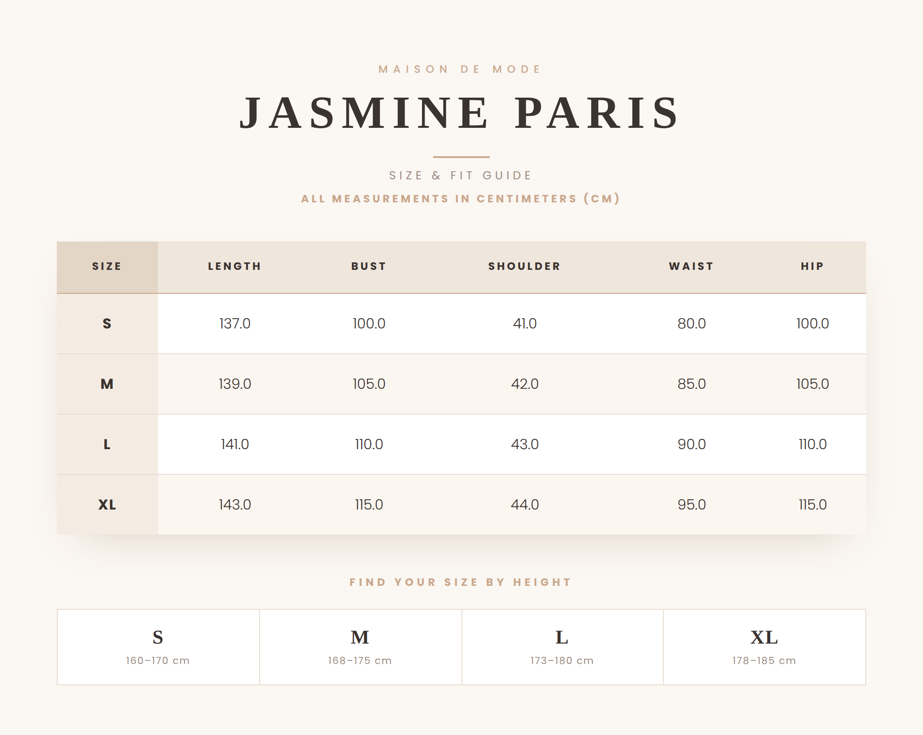Viewport: 923px width, 735px height.
Task: Click the 168–175 cm height range
Action: click(360, 660)
